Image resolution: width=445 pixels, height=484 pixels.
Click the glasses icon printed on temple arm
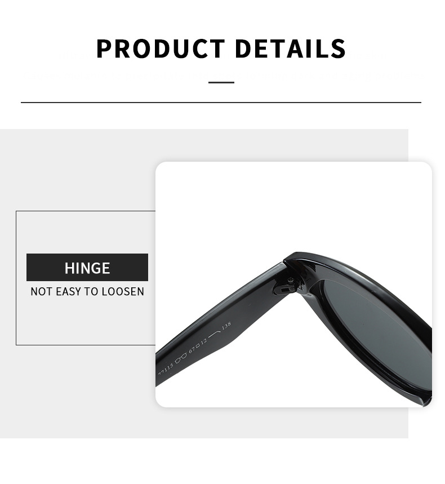tap(180, 358)
